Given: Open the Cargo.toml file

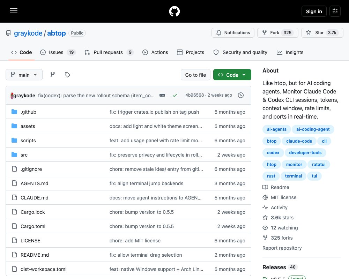Looking at the screenshot, I should (x=33, y=226).
